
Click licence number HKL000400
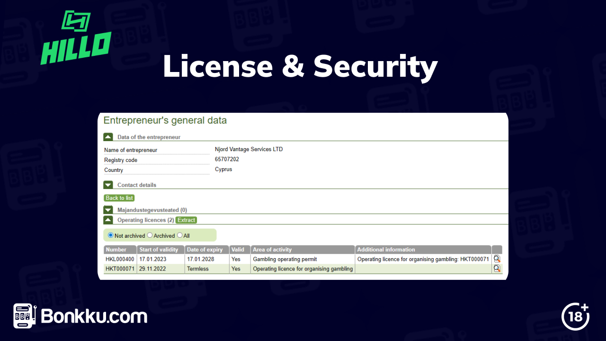(120, 259)
